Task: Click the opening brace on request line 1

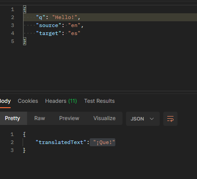Action: click(25, 9)
